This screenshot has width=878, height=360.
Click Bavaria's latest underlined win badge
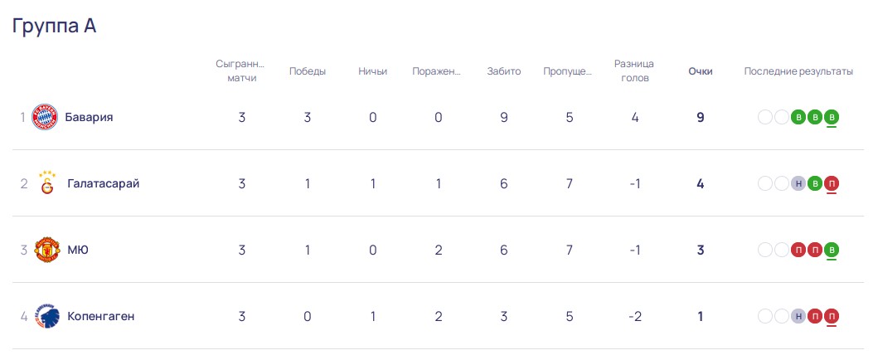(832, 117)
